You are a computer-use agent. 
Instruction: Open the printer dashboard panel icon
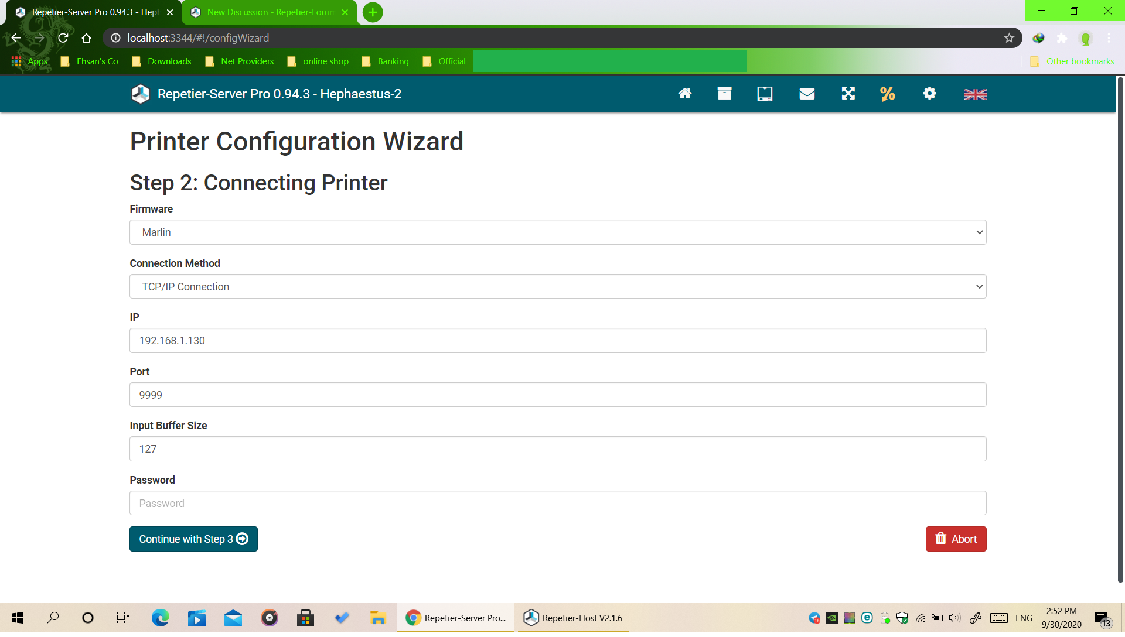[x=764, y=94]
